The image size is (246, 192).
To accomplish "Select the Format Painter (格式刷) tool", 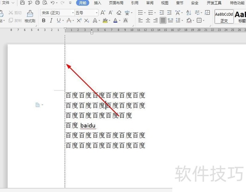I will [x=30, y=17].
